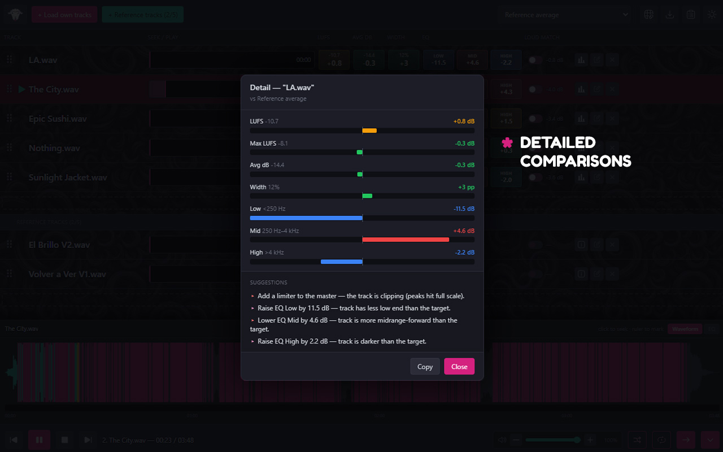The width and height of the screenshot is (723, 452).
Task: Grab drag handle of Epic Sushi.wav row
Action: click(9, 119)
